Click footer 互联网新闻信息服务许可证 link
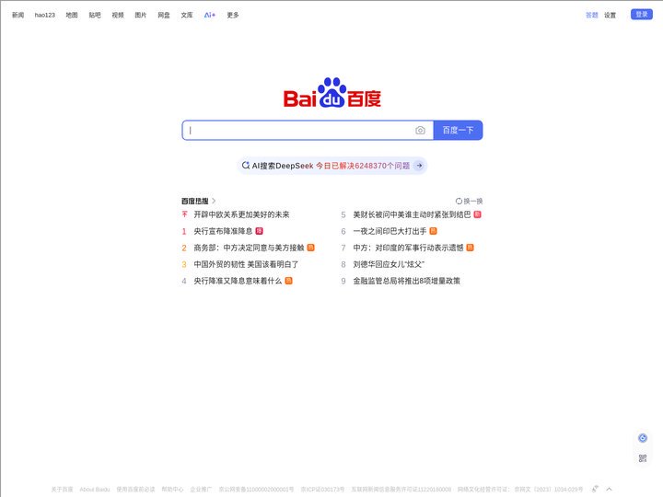The image size is (663, 497). (x=401, y=490)
